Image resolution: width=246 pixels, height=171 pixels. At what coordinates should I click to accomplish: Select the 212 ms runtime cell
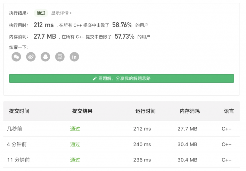[x=142, y=129]
